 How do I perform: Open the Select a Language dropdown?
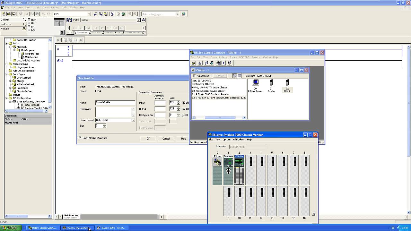coord(177,14)
